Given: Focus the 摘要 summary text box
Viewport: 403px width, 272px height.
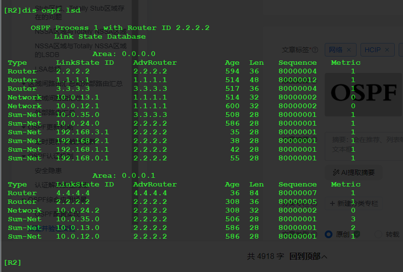Looking at the screenshot, I should (364, 146).
